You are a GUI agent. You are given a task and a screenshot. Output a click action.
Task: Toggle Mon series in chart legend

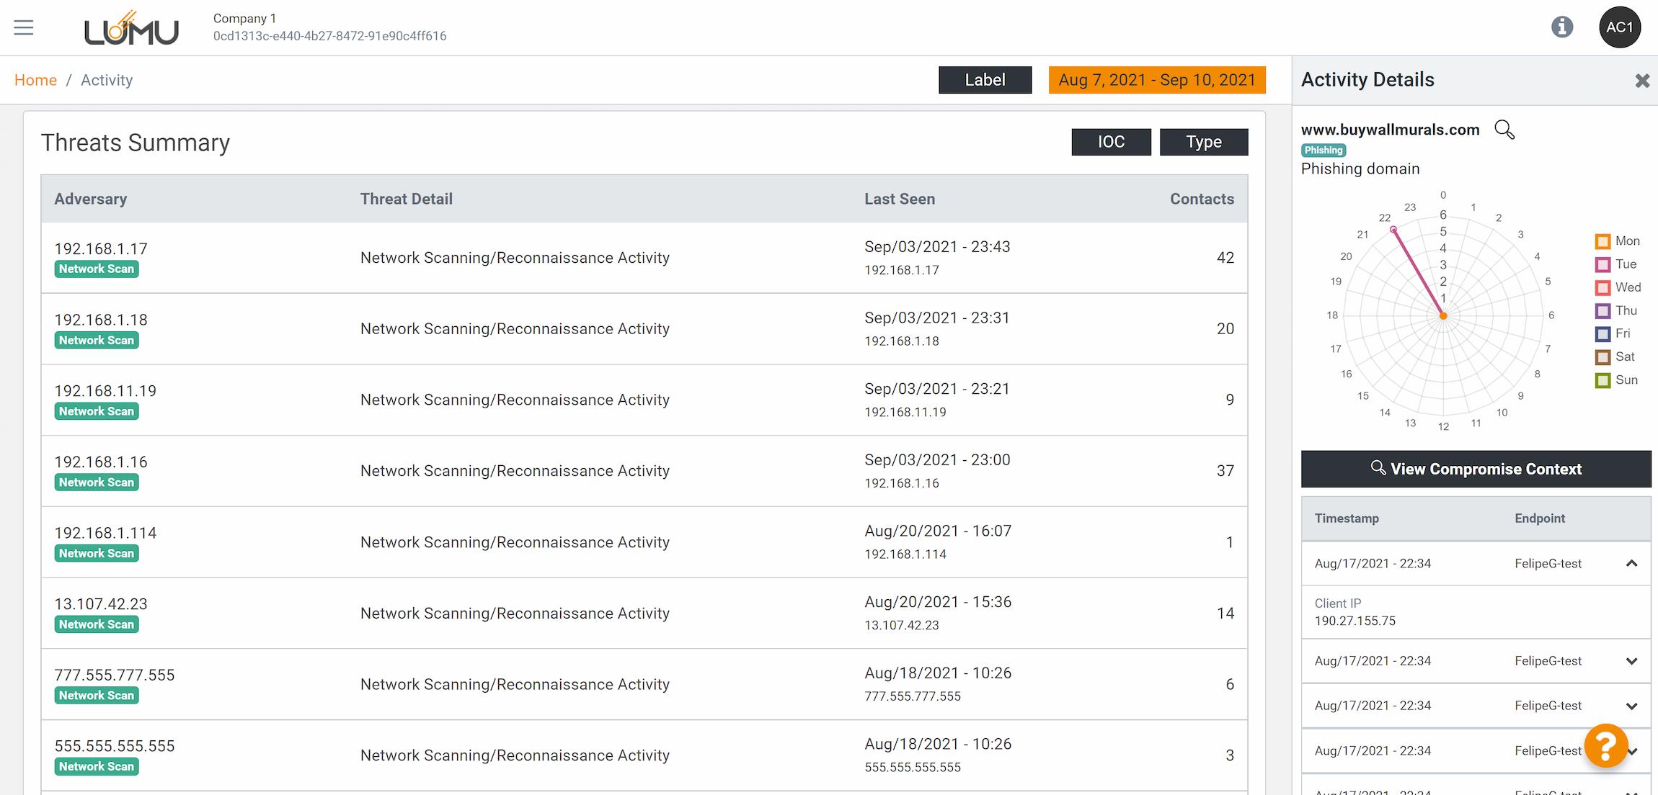[1618, 241]
